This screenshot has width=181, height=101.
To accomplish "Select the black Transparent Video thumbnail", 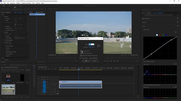I will click(x=22, y=77).
